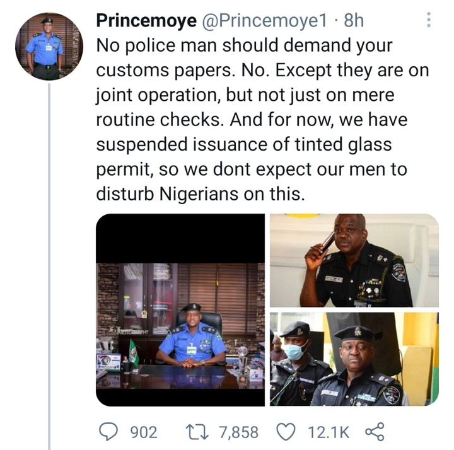
Task: Click the Nigerian flag on the desk
Action: click(x=134, y=354)
